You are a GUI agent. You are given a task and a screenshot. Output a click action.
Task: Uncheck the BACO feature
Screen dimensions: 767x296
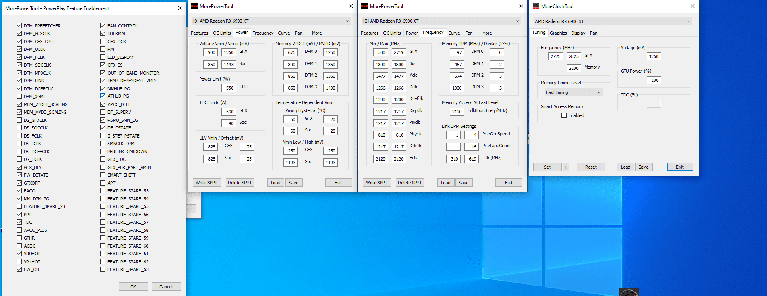tap(19, 190)
